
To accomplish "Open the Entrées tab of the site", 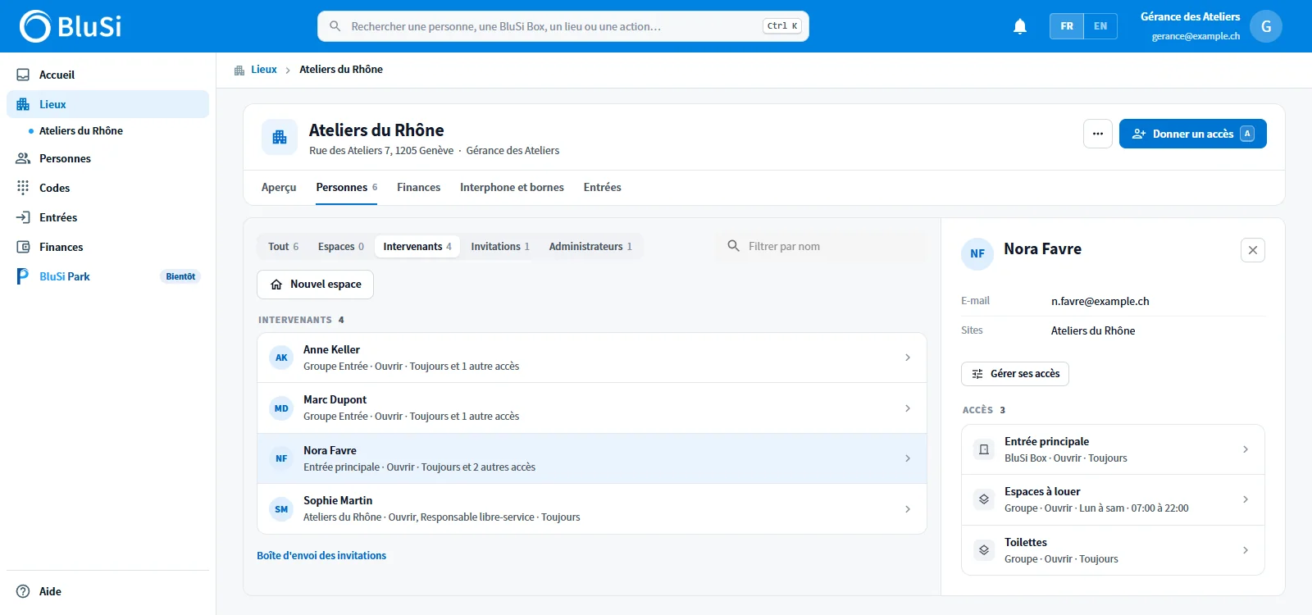I will click(603, 188).
